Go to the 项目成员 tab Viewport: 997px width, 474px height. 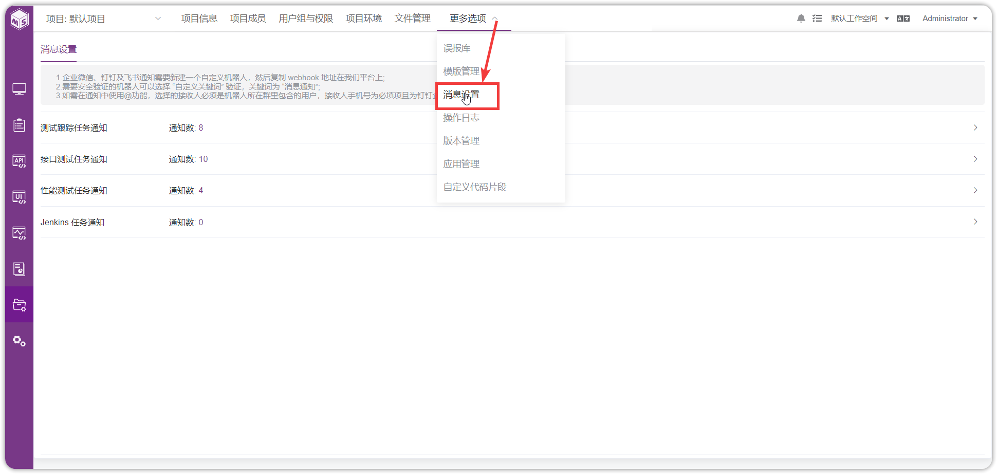pos(248,19)
